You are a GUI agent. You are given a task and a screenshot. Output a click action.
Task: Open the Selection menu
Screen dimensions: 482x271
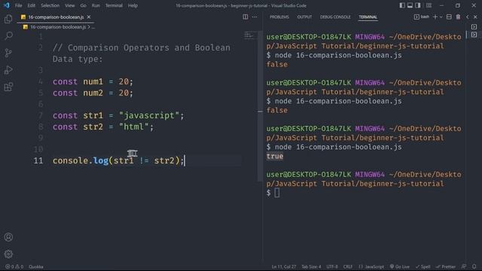50,5
